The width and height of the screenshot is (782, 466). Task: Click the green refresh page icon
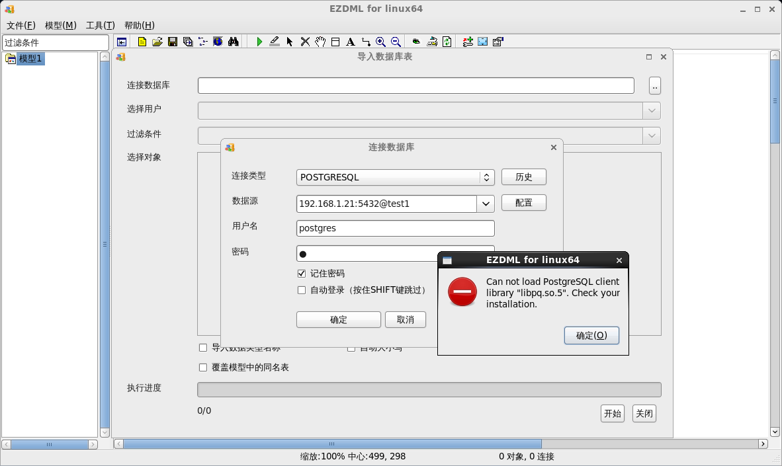pos(447,42)
